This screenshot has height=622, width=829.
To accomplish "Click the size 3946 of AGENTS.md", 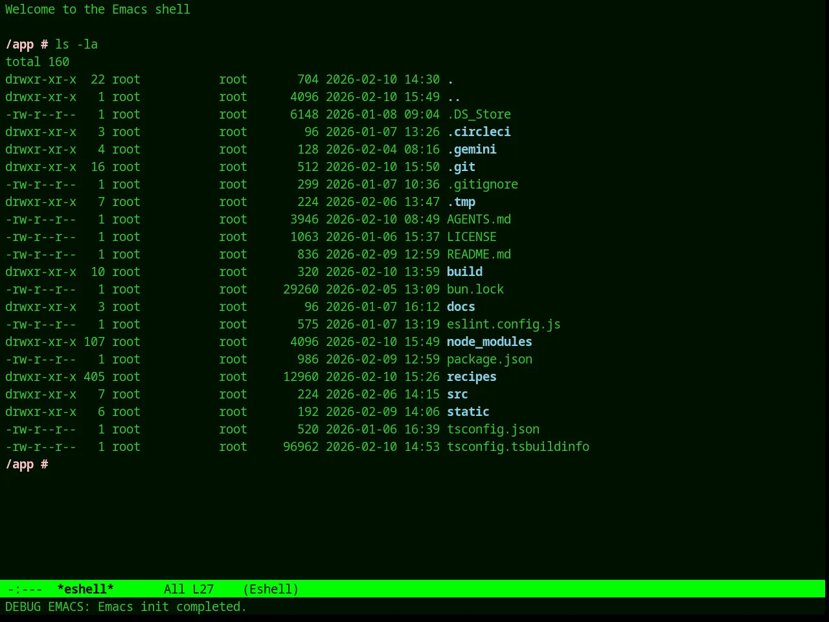I will (304, 219).
